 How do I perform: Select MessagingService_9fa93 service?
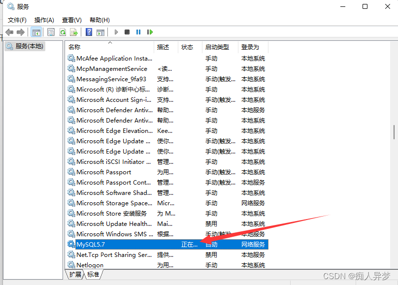click(167, 79)
